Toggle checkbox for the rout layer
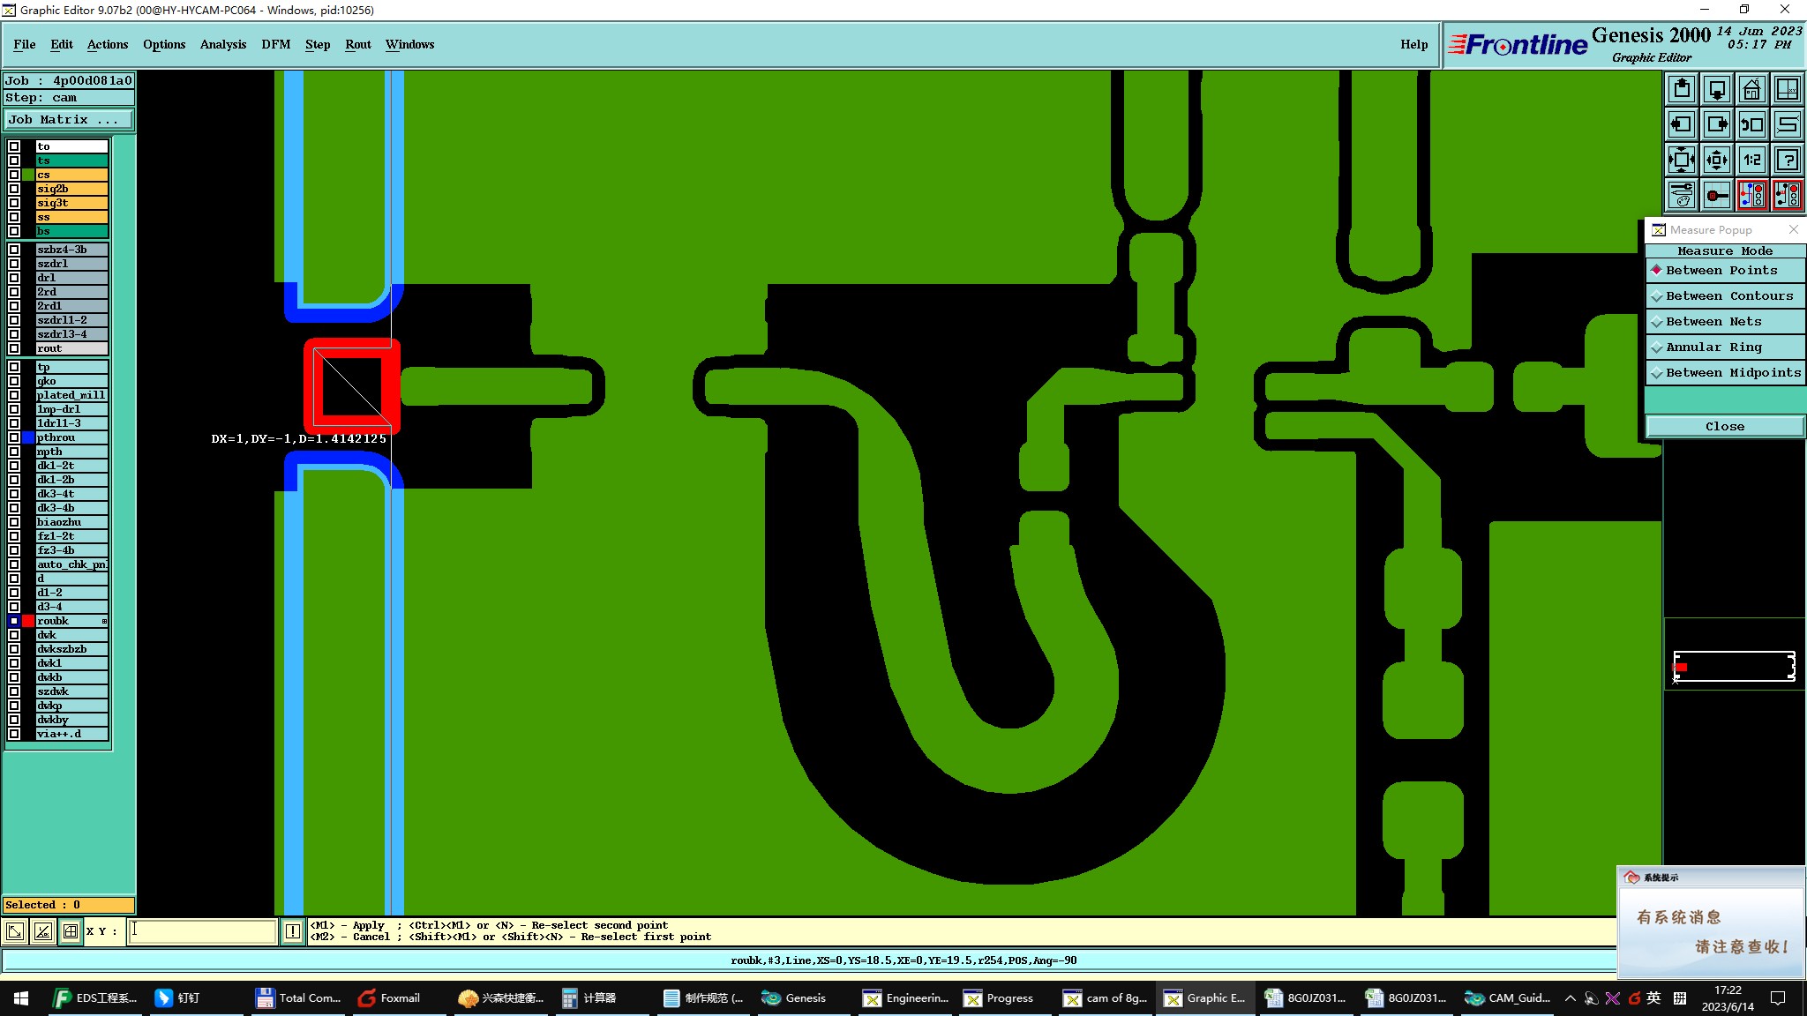The width and height of the screenshot is (1807, 1016). point(14,348)
